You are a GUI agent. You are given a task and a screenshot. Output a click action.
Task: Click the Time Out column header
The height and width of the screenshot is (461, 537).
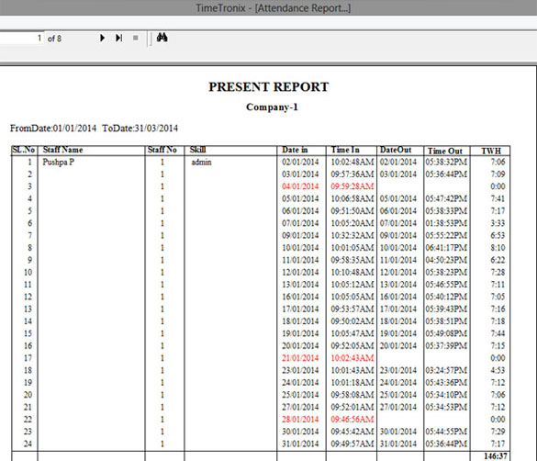coord(445,151)
